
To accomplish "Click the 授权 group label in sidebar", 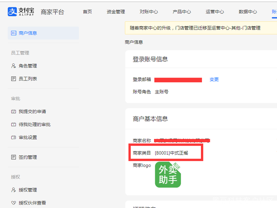I will [16, 177].
